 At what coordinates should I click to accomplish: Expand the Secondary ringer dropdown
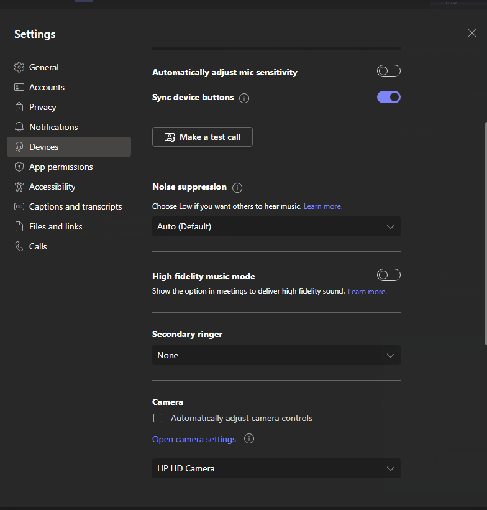(276, 355)
